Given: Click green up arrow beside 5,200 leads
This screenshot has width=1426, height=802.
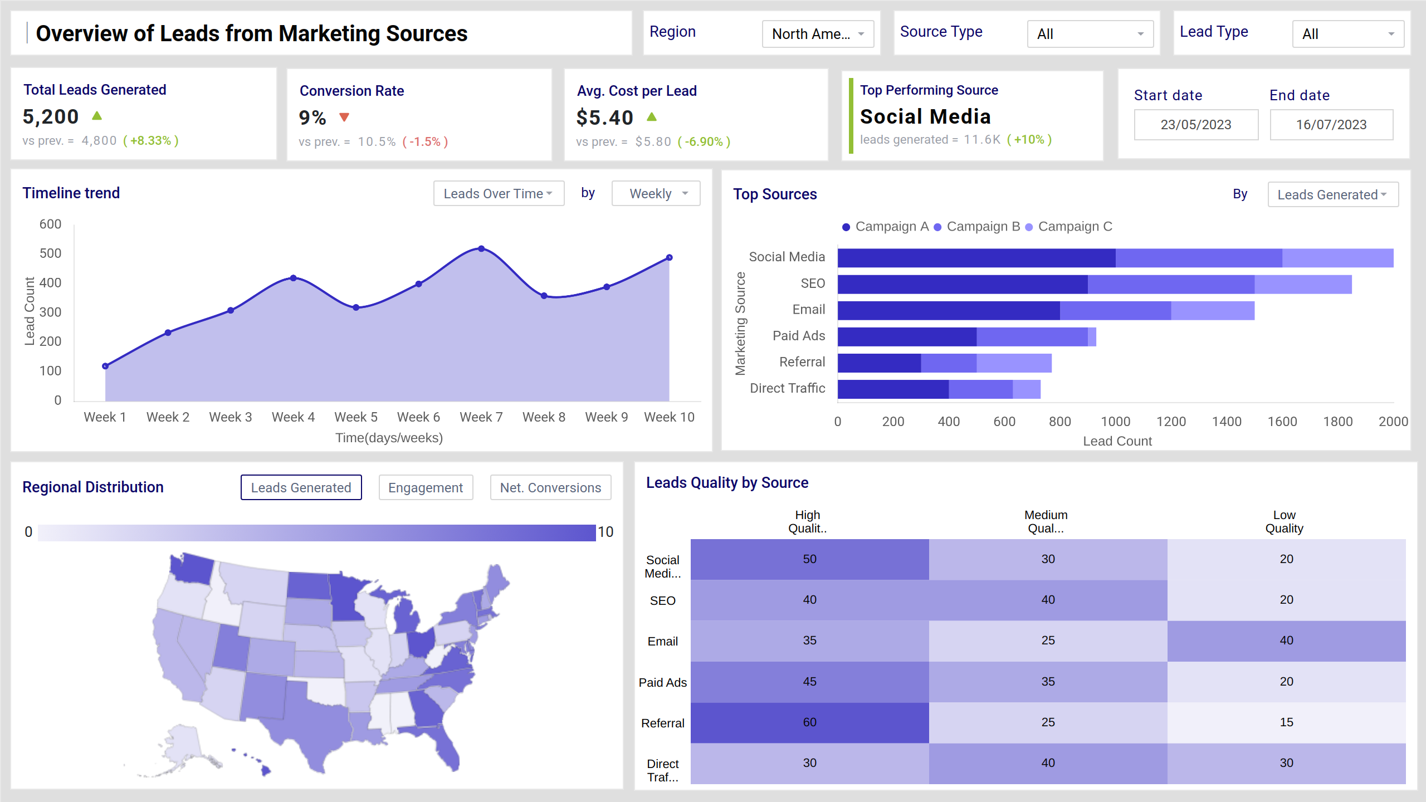Looking at the screenshot, I should (97, 116).
